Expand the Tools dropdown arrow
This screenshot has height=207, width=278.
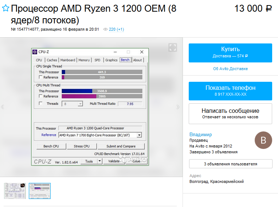click(99, 161)
